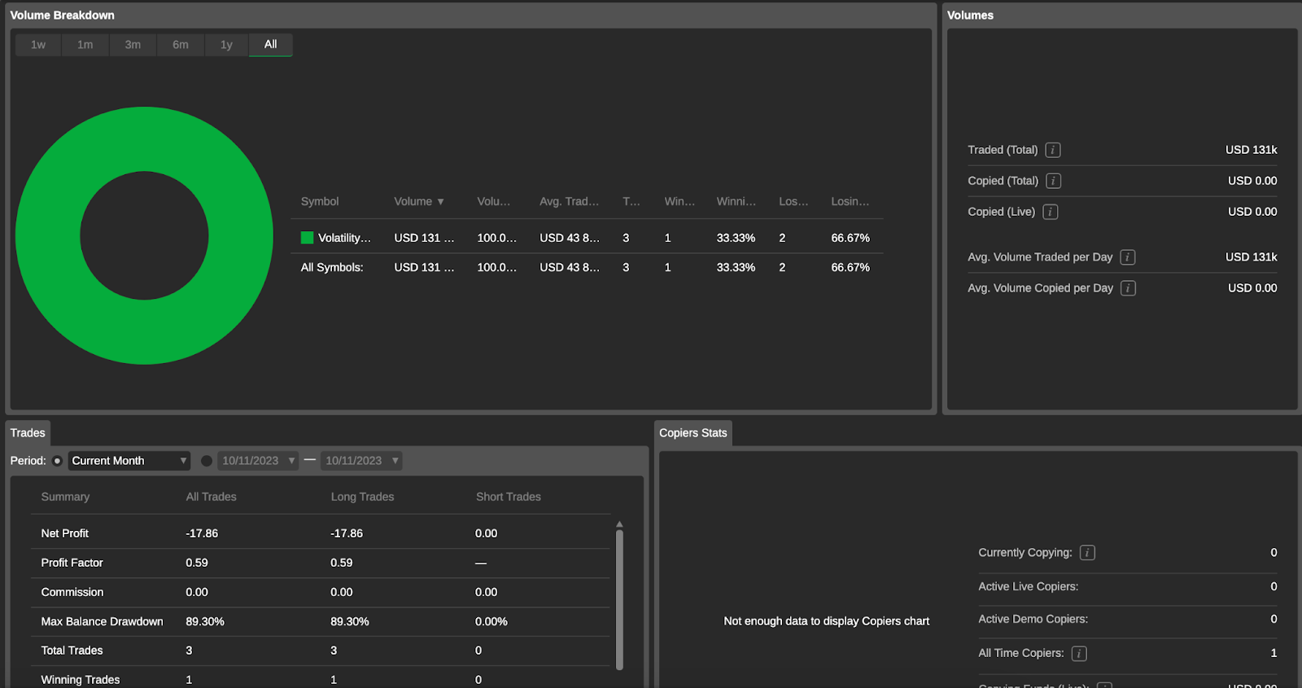Viewport: 1302px width, 688px height.
Task: Select the Current Month period radio button
Action: [x=57, y=461]
